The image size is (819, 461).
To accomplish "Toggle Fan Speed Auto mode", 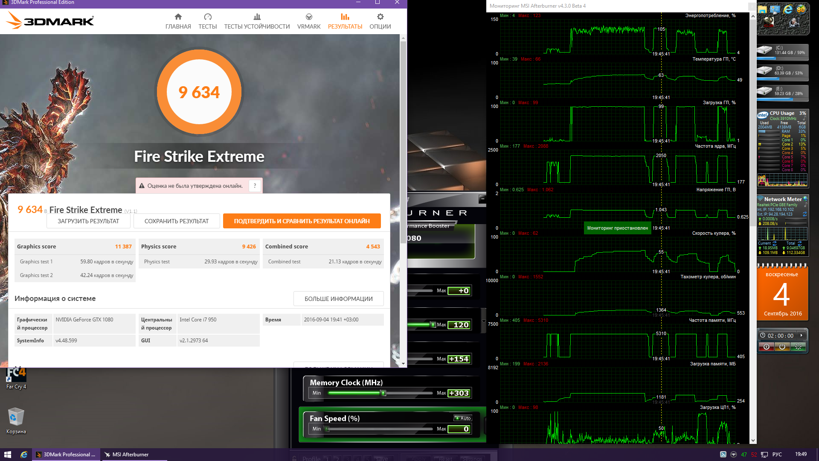I will tap(463, 418).
